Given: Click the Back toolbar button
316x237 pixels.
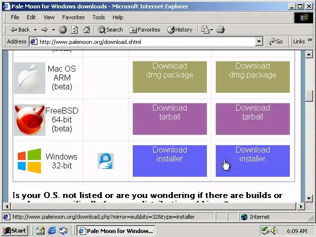Looking at the screenshot, I should (20, 30).
